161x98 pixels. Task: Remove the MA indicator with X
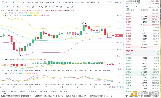coord(15,13)
